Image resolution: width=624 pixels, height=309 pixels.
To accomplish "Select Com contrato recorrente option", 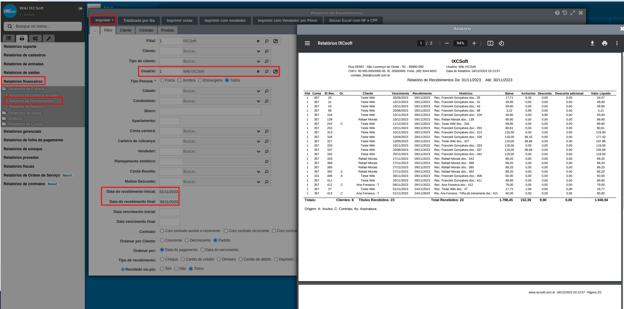I will (226, 231).
